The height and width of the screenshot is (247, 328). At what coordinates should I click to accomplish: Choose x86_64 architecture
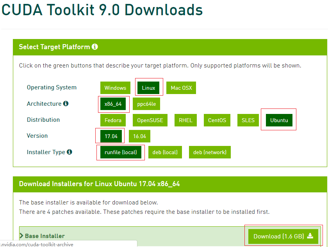pyautogui.click(x=113, y=104)
